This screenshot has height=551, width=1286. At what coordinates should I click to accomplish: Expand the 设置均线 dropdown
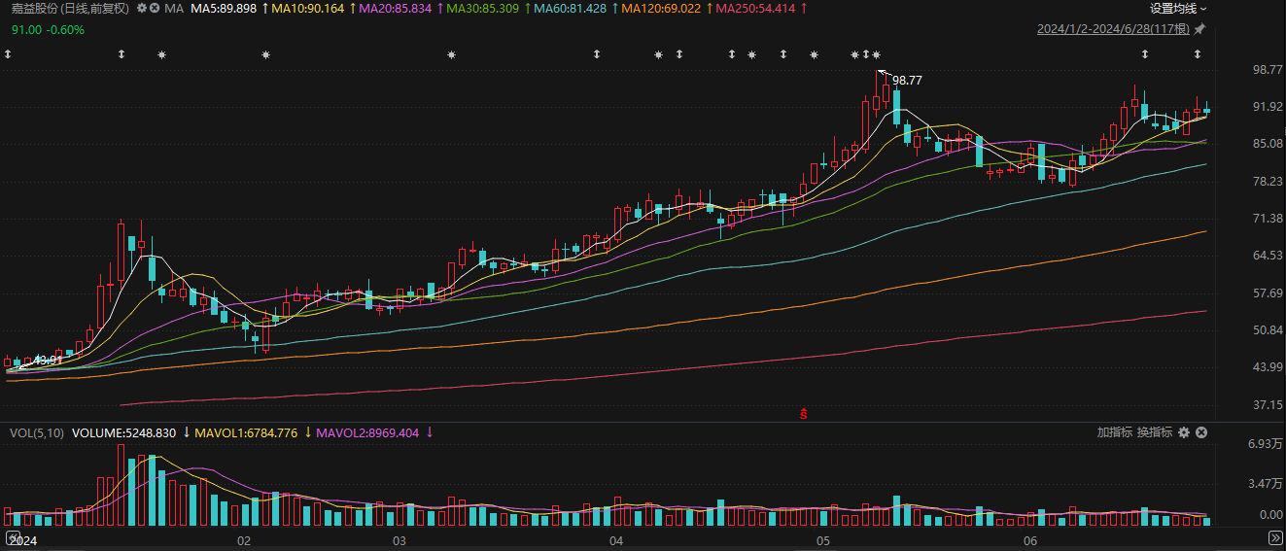click(1178, 8)
